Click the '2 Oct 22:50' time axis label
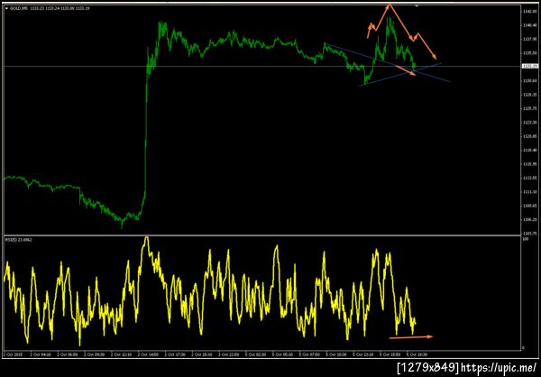 (228, 354)
